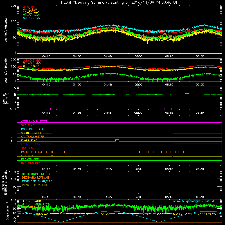Click the REAR_DEC_CHAN/128 legend label
This screenshot has height=225, width=225.
click(x=37, y=181)
